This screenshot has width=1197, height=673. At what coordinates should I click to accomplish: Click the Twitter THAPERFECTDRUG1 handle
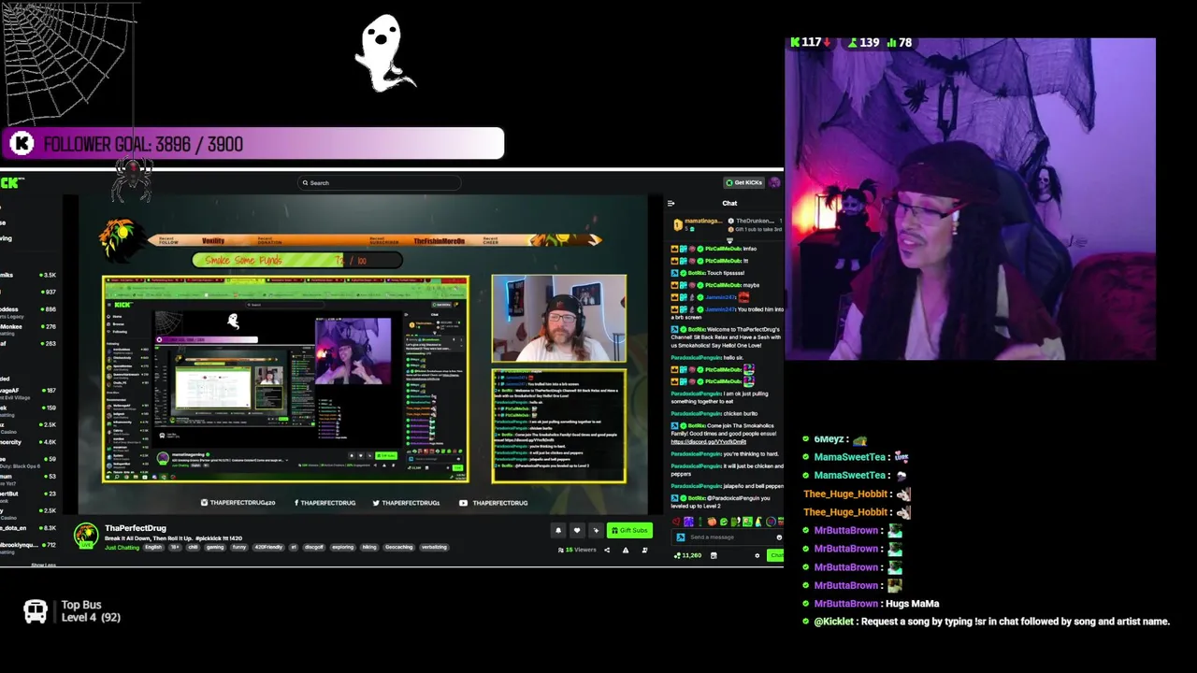pyautogui.click(x=405, y=503)
